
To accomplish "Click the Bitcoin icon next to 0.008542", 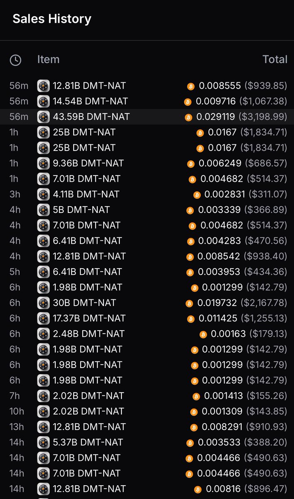I will point(190,257).
